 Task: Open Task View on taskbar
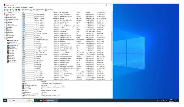click(36, 100)
